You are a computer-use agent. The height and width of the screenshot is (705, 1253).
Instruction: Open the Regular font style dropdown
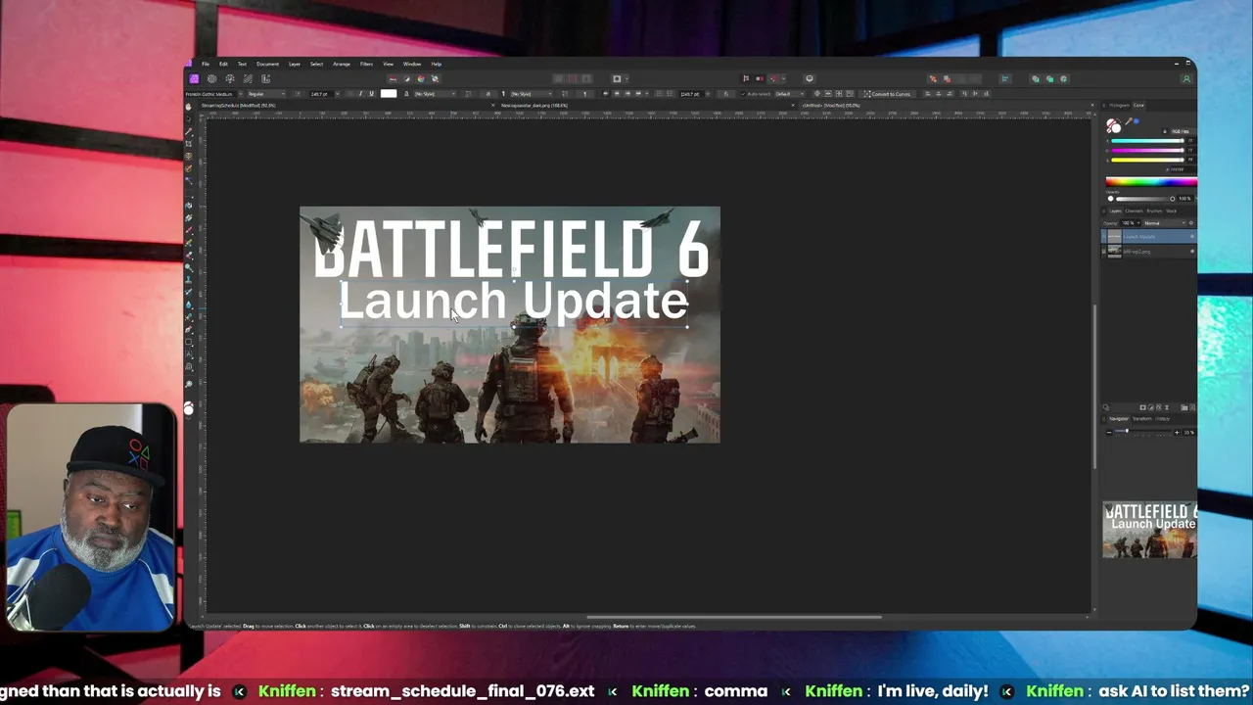point(266,94)
